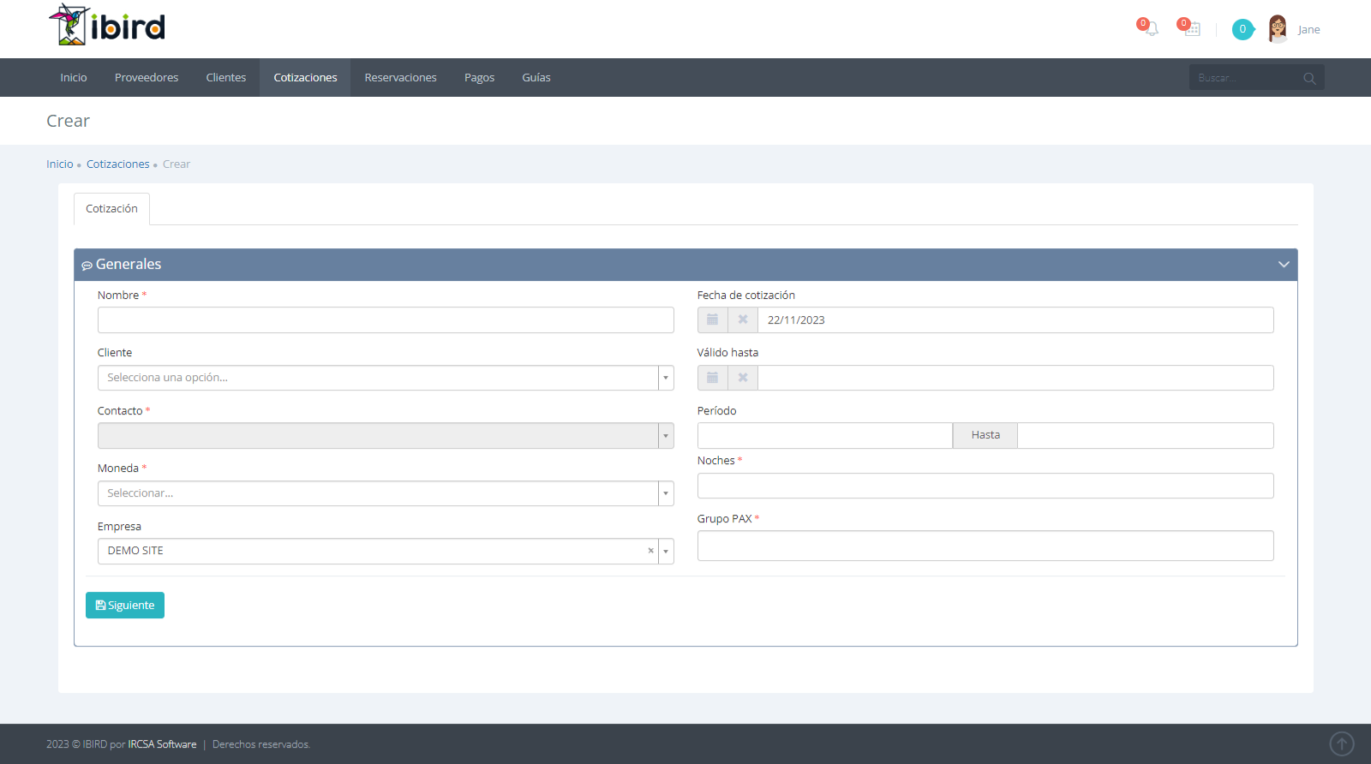The width and height of the screenshot is (1371, 764).
Task: Open the Reservaciones menu
Action: [x=400, y=78]
